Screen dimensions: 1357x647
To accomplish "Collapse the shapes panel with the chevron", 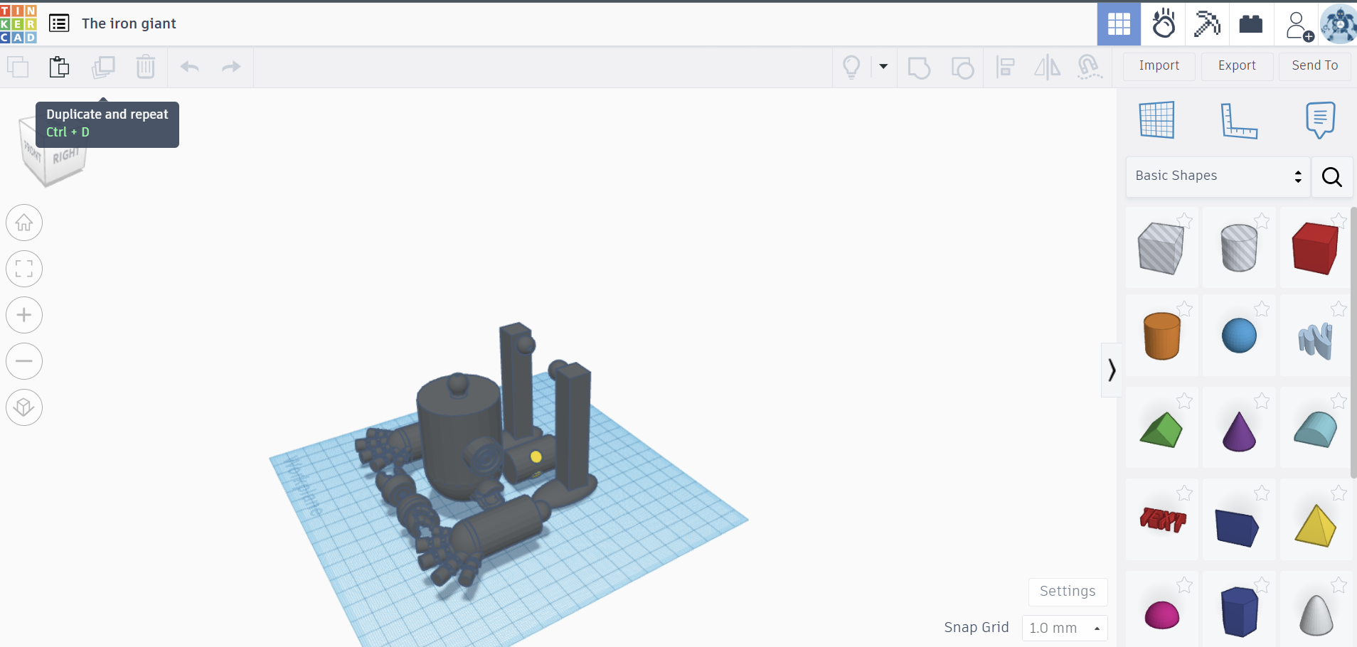I will pos(1112,370).
